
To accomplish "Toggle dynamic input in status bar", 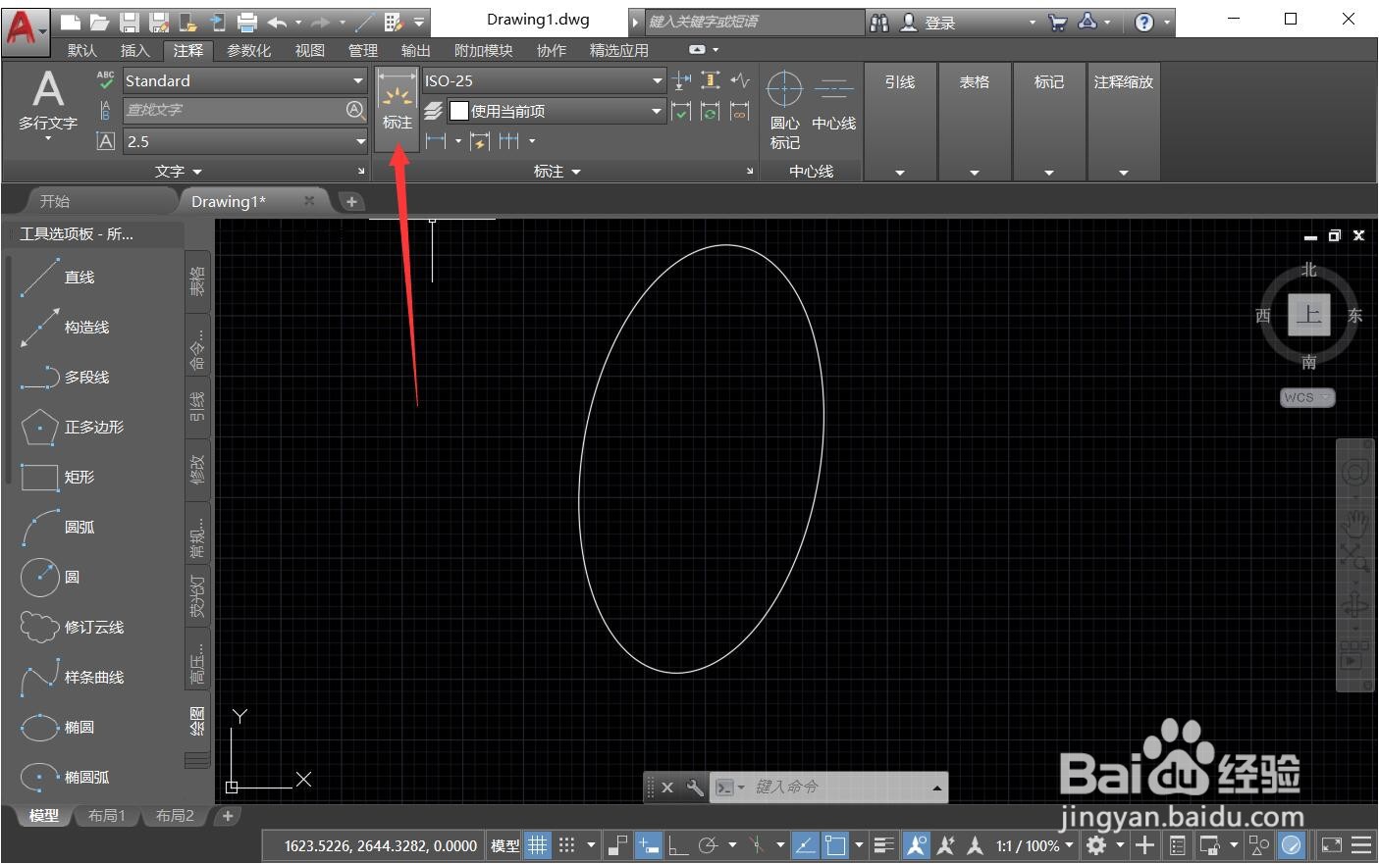I will [x=648, y=845].
